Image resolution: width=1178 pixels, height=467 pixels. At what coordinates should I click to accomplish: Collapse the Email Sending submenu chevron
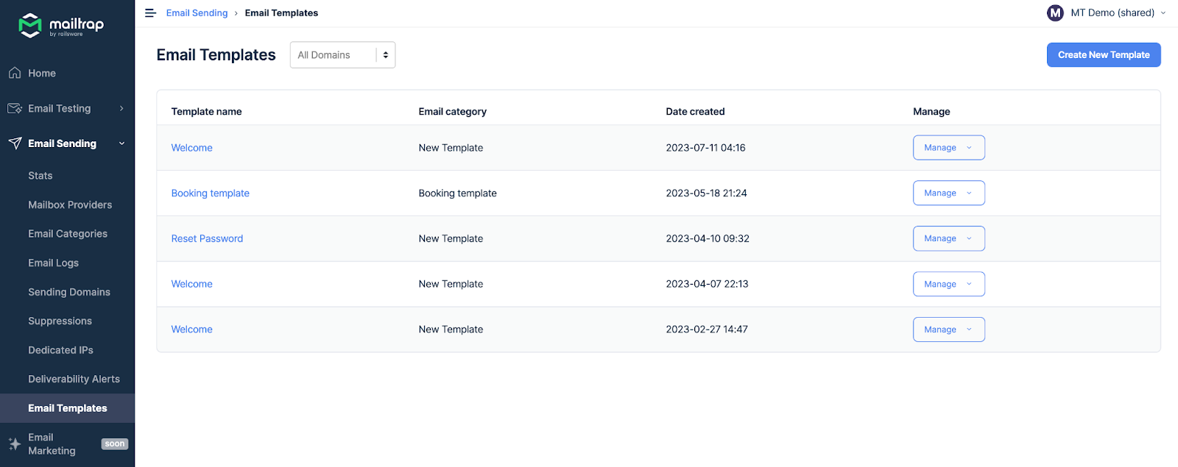tap(121, 143)
